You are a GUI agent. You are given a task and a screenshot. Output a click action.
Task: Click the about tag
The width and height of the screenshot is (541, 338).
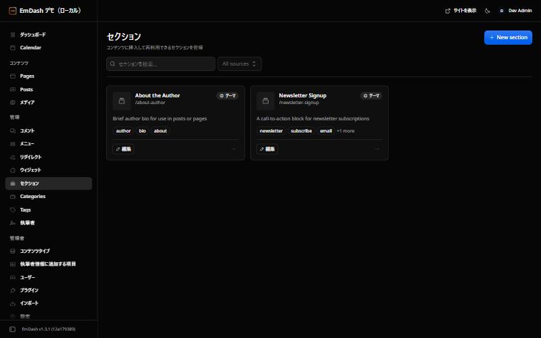pyautogui.click(x=160, y=131)
